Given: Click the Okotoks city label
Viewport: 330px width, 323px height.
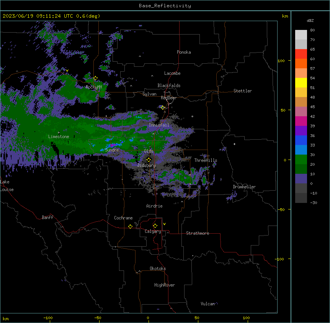Looking at the screenshot, I should tap(158, 269).
